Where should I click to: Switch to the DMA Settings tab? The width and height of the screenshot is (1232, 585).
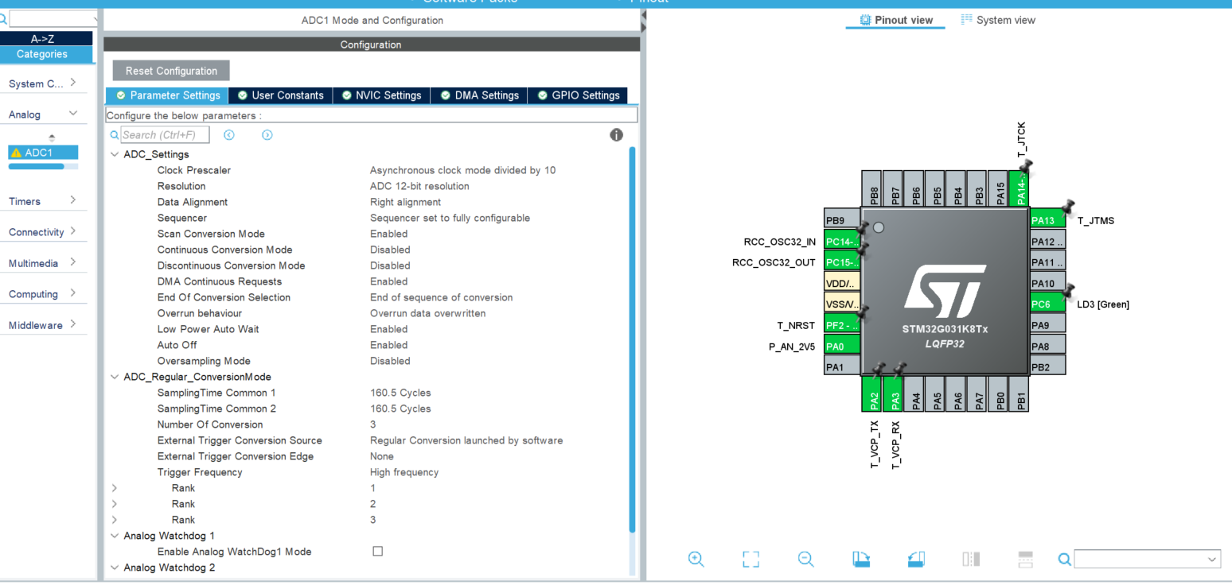pyautogui.click(x=478, y=95)
